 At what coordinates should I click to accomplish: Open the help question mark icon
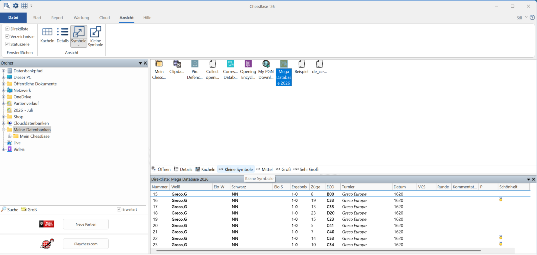[532, 18]
